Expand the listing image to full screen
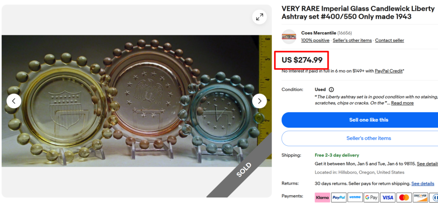 [x=260, y=17]
